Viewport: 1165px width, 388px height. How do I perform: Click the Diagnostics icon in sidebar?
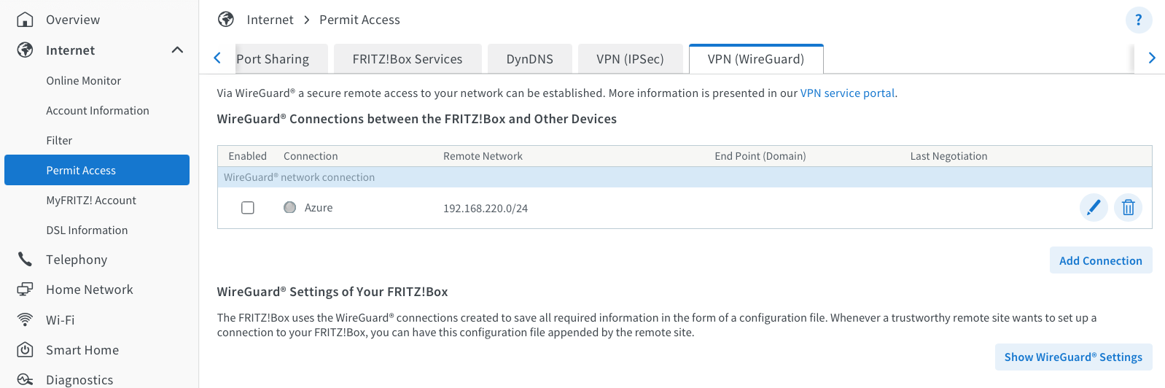pyautogui.click(x=26, y=379)
